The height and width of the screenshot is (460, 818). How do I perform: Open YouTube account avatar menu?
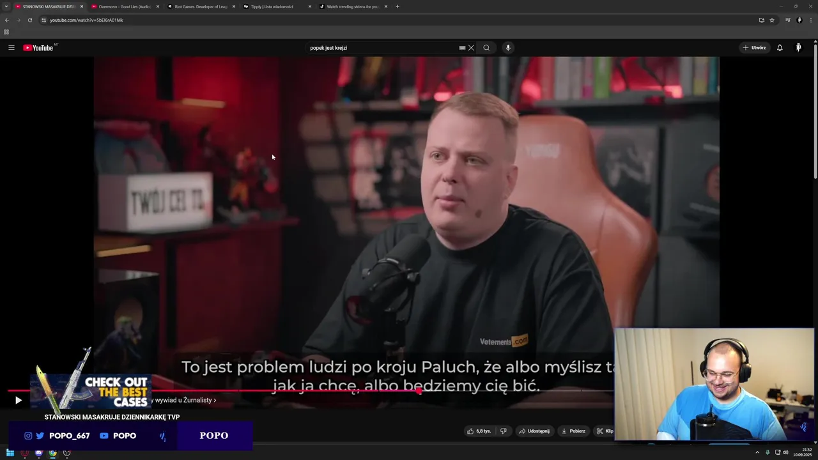pos(798,48)
